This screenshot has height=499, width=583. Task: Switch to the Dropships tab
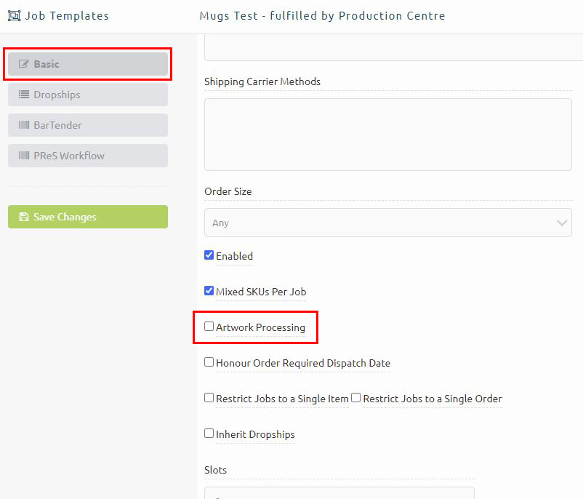pyautogui.click(x=87, y=95)
